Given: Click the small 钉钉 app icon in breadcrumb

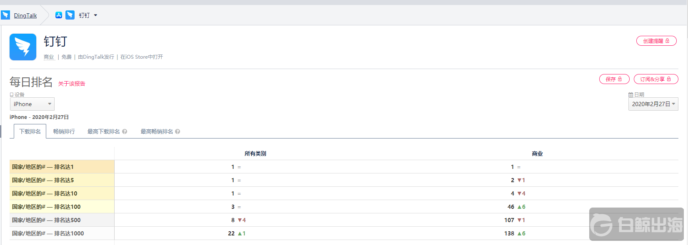Looking at the screenshot, I should click(x=70, y=15).
